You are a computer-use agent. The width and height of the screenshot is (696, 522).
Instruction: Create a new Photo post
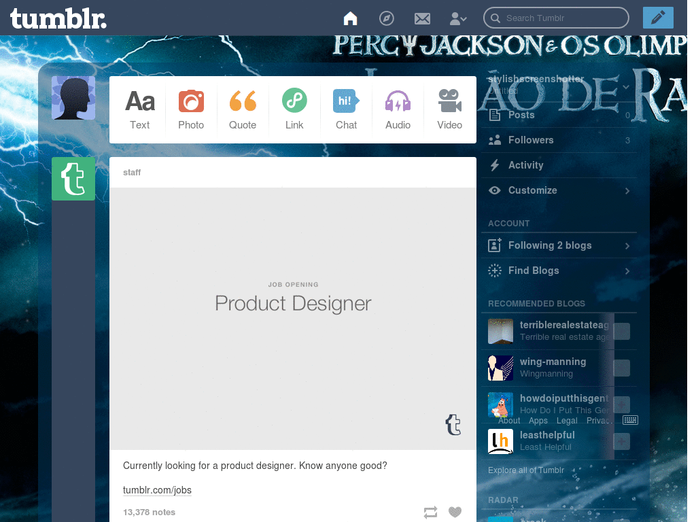coord(191,109)
